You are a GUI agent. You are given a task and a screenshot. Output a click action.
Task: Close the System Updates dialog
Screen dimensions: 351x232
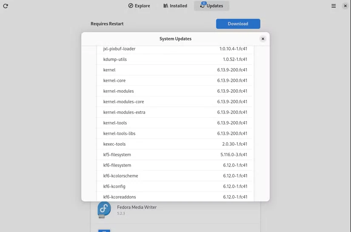click(263, 39)
